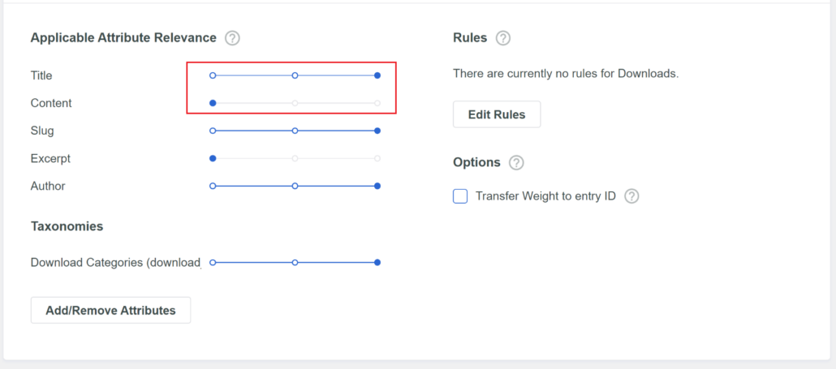Set Slug relevance to the middle point
Viewport: 836px width, 369px height.
(x=295, y=131)
